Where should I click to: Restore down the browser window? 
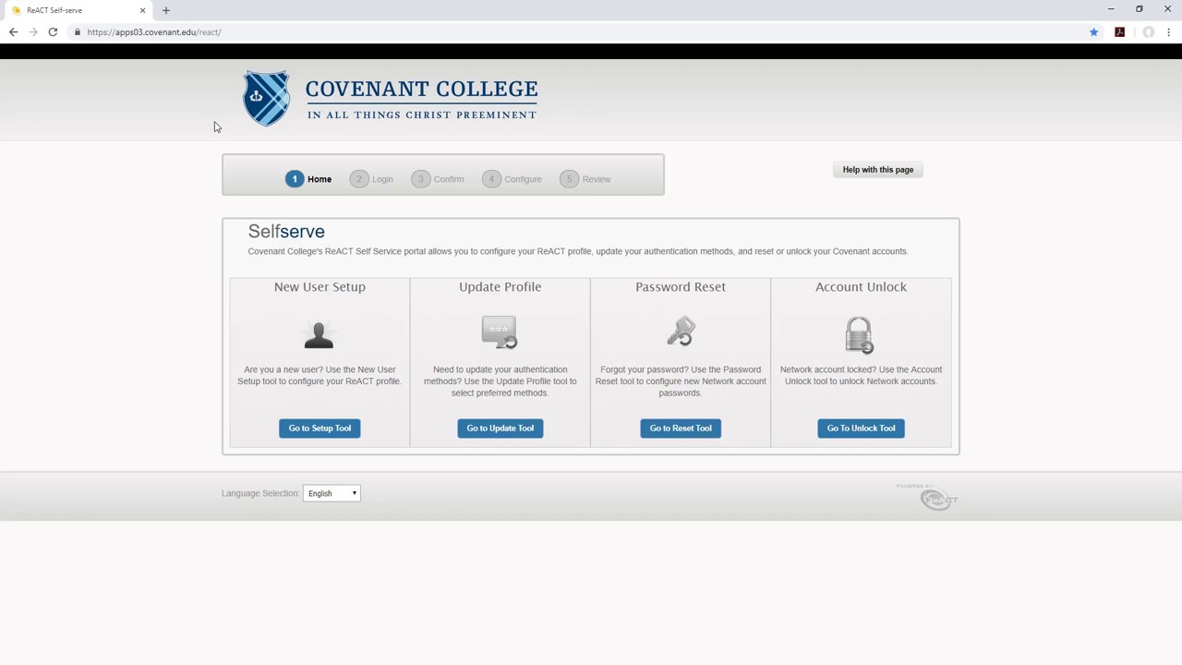(x=1140, y=9)
